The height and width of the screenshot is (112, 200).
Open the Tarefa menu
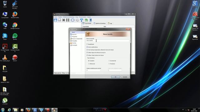[60, 17]
